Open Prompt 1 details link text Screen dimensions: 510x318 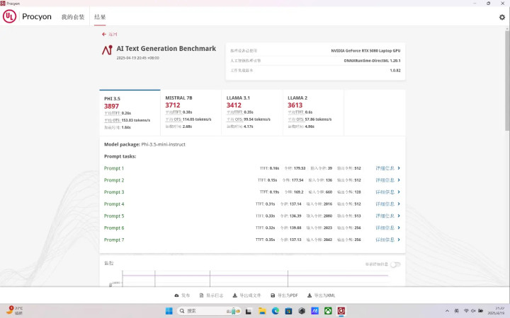(x=385, y=168)
